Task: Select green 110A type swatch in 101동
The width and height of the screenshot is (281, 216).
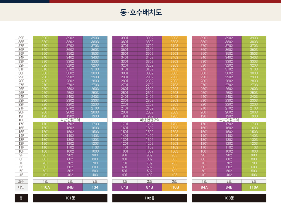Action: coord(45,187)
